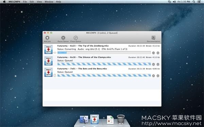Open the Trash in the Dock
The image size is (204, 127).
click(x=121, y=119)
